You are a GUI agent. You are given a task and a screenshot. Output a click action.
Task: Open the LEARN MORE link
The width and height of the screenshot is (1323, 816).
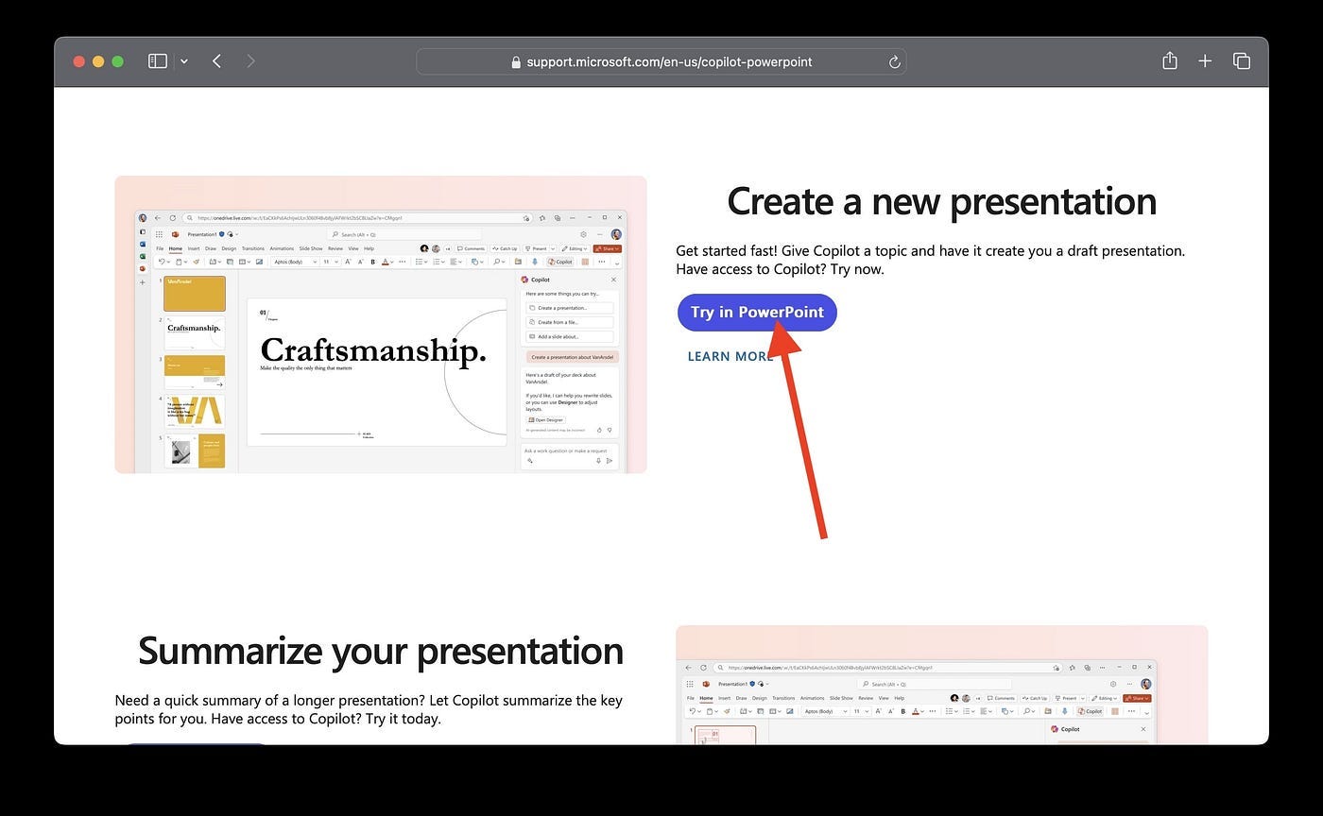pyautogui.click(x=730, y=356)
